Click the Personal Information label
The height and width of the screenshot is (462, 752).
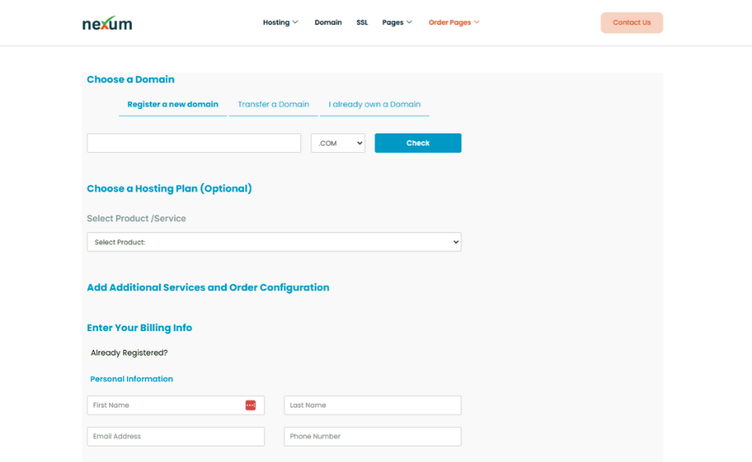click(132, 379)
